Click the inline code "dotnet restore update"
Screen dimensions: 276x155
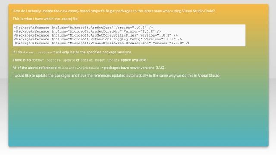click(x=53, y=60)
